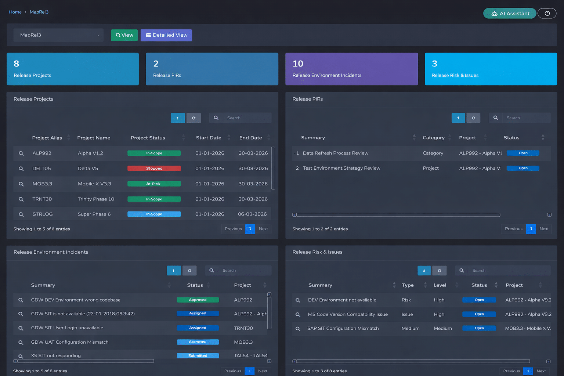The height and width of the screenshot is (376, 564).
Task: Open the AI Assistant
Action: (x=510, y=14)
